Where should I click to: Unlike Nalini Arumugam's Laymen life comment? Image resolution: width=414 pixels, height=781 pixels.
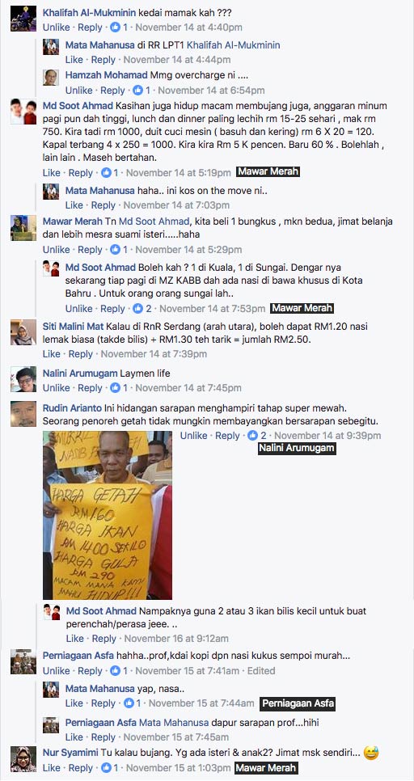click(56, 388)
